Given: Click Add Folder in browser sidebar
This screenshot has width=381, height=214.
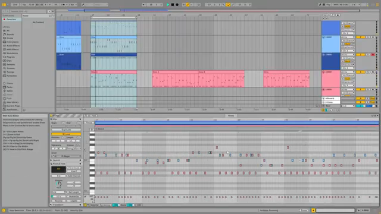Looking at the screenshot, I should tap(12, 109).
